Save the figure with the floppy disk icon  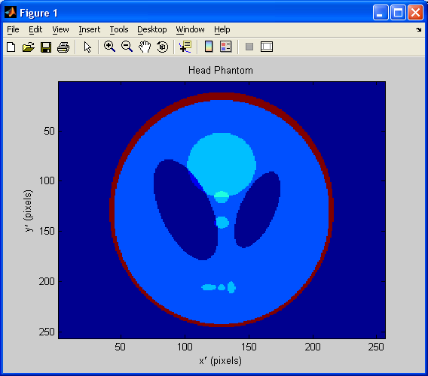[46, 47]
